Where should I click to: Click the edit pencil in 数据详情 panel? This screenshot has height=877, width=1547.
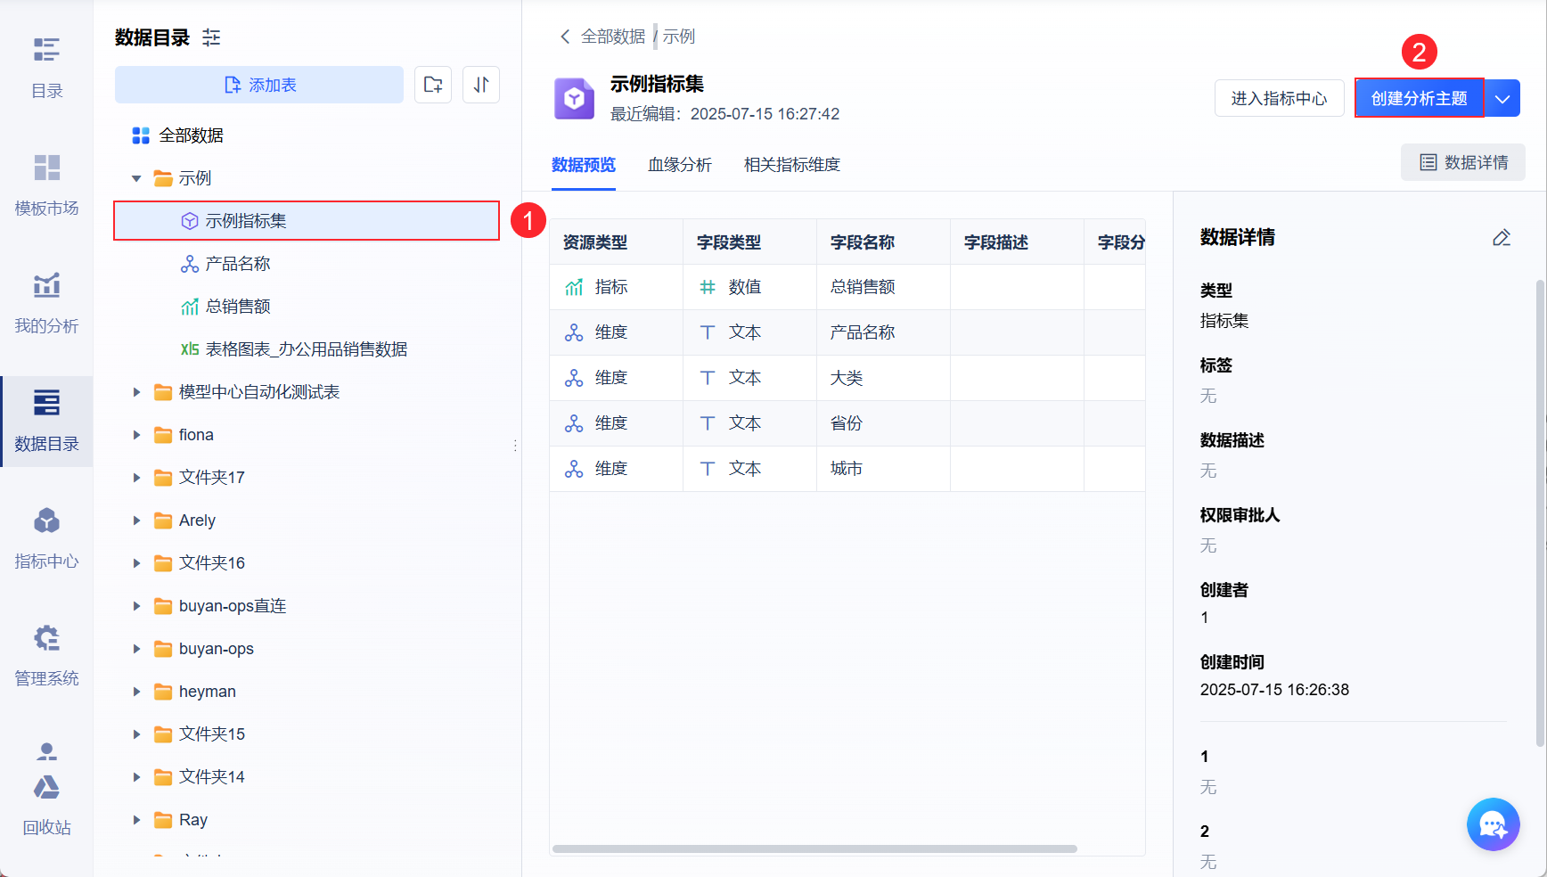[x=1502, y=237]
